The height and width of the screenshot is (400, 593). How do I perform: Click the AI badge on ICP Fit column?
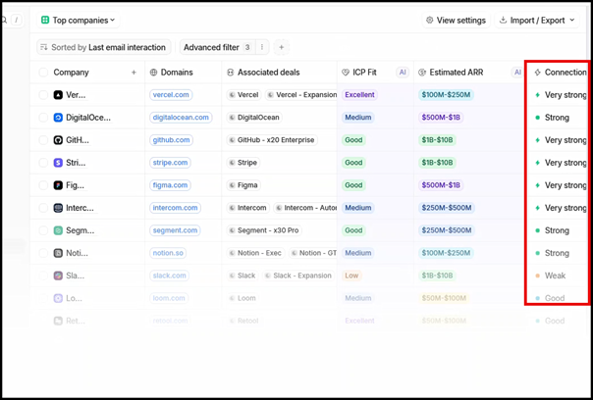(402, 73)
